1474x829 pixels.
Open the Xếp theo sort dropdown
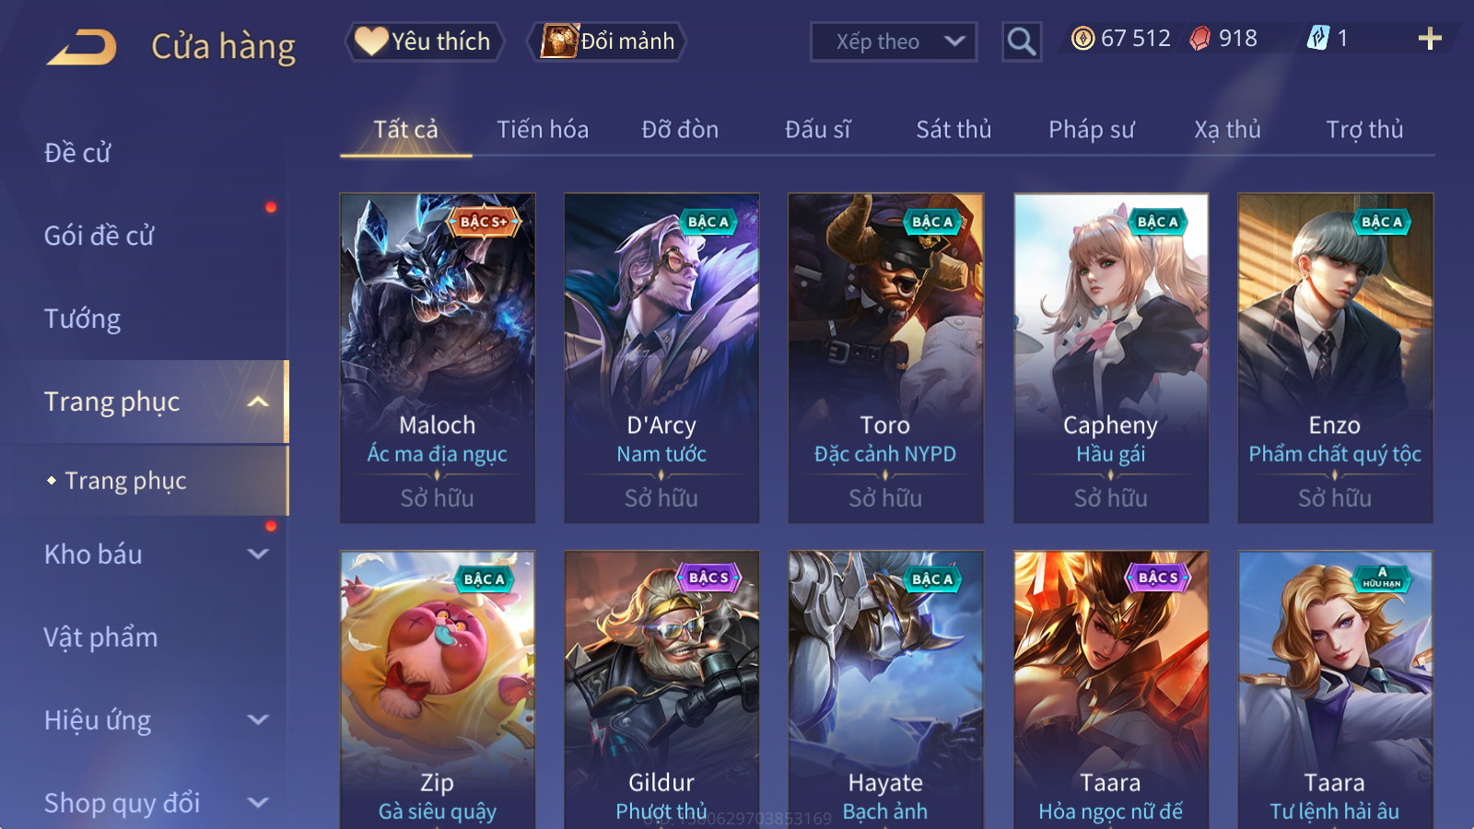click(893, 41)
